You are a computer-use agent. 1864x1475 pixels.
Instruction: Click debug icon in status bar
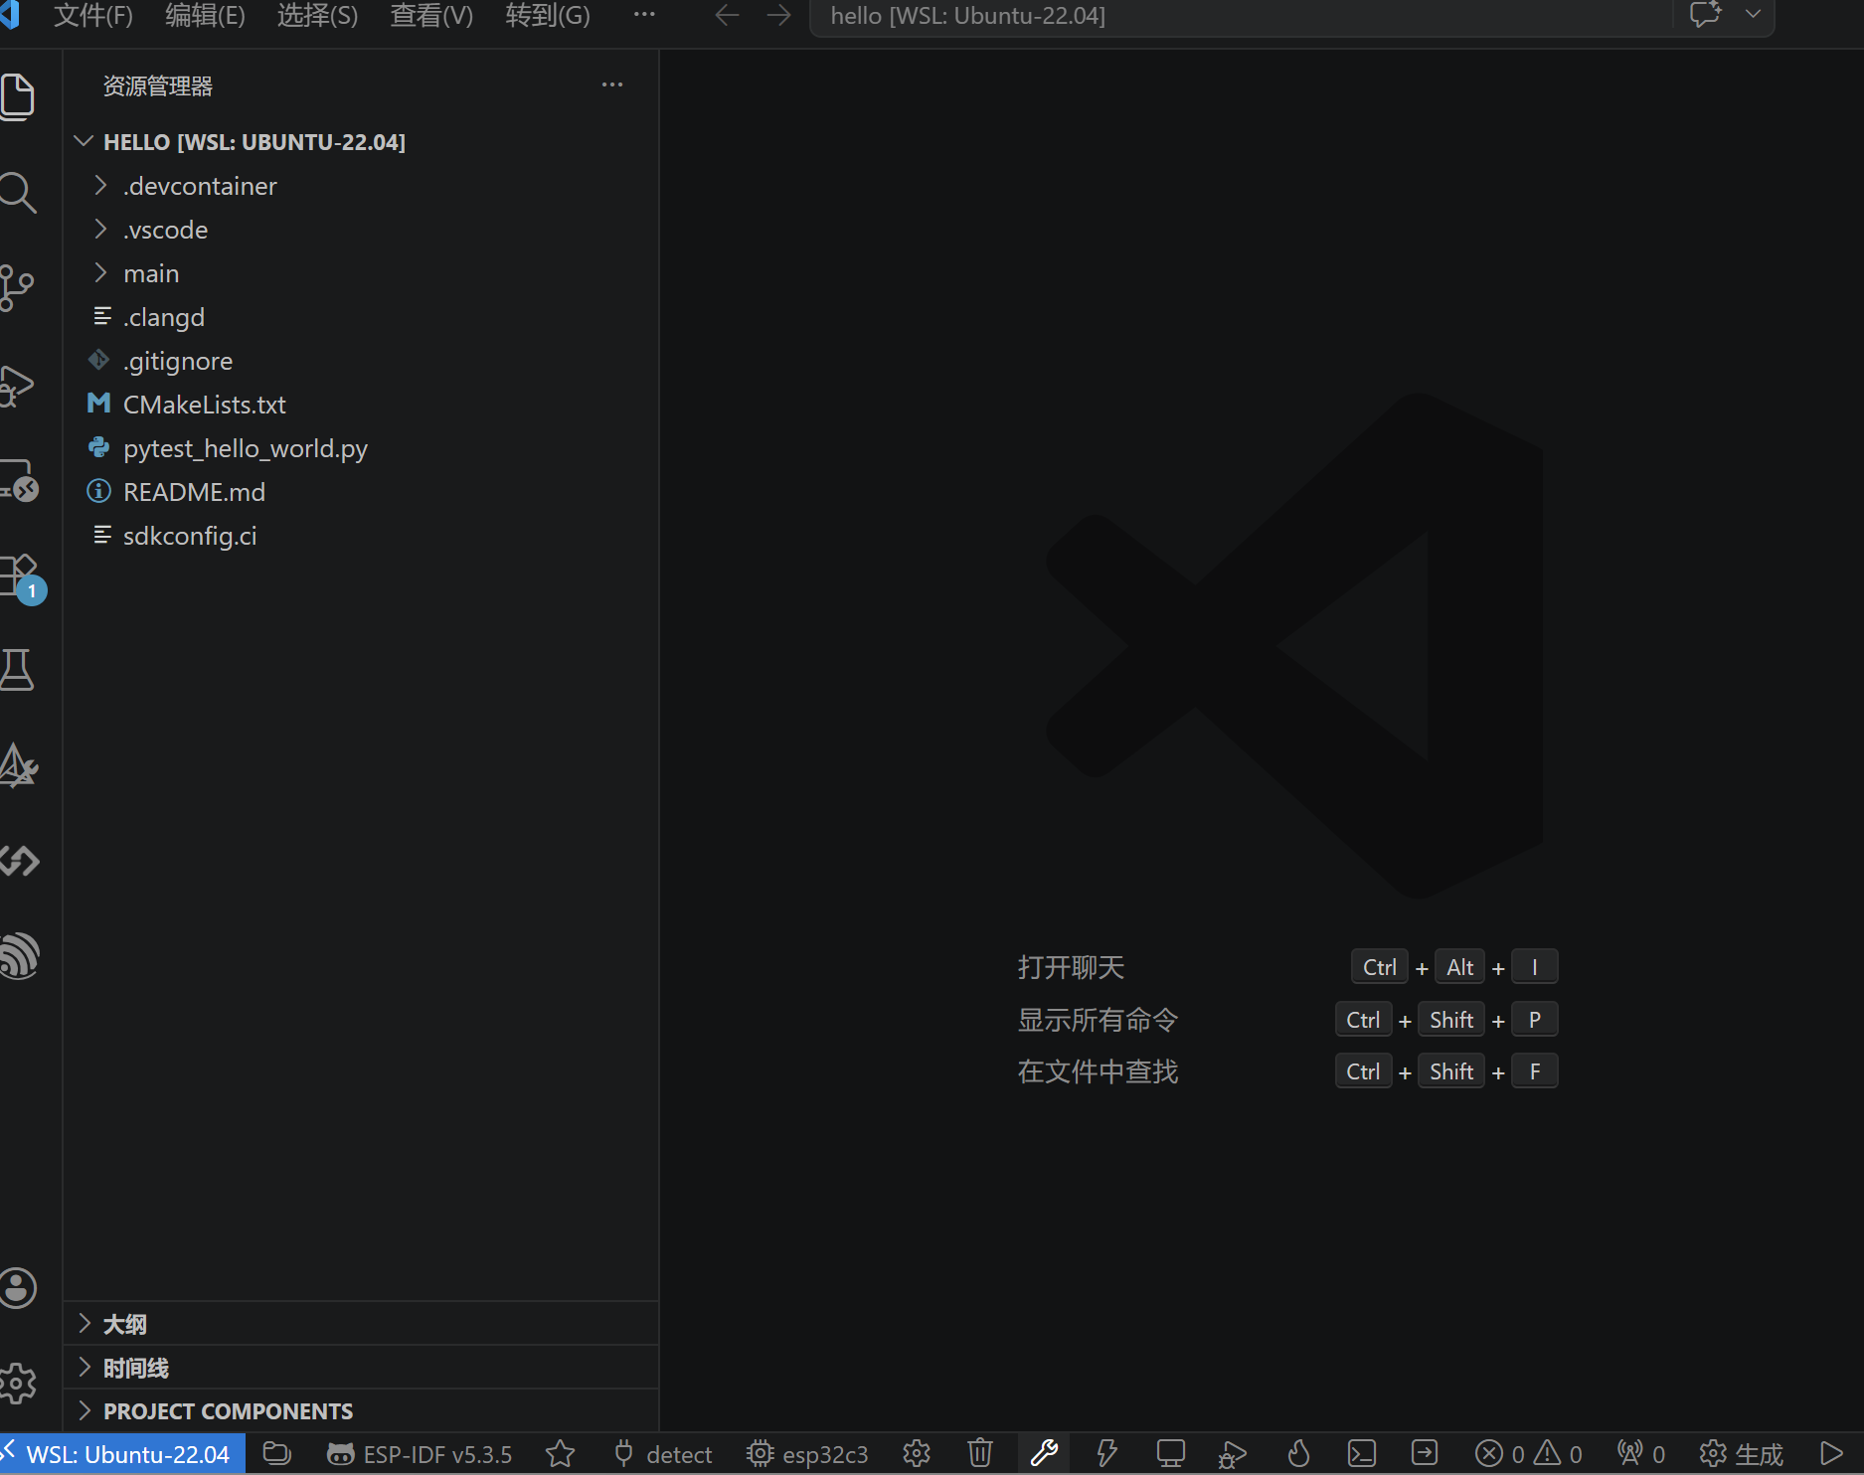[1233, 1454]
